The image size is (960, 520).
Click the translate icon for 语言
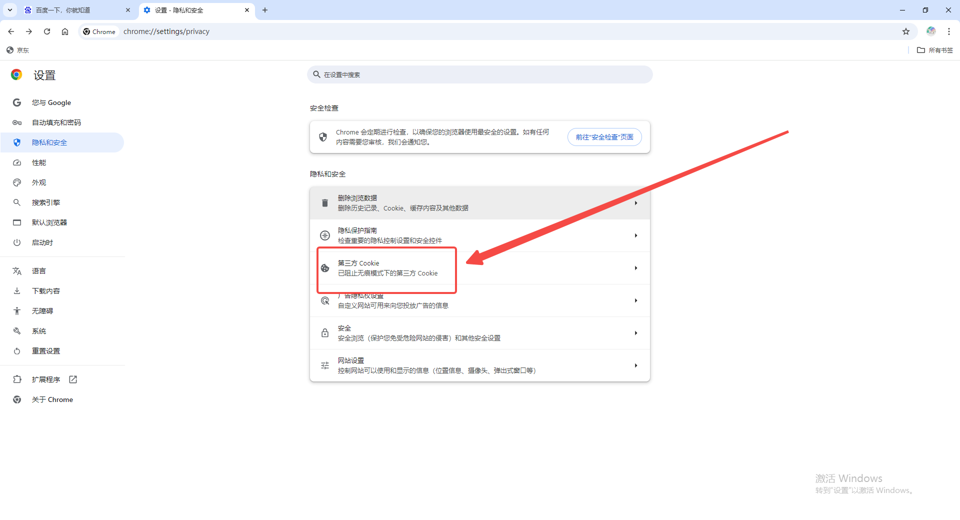(x=17, y=271)
